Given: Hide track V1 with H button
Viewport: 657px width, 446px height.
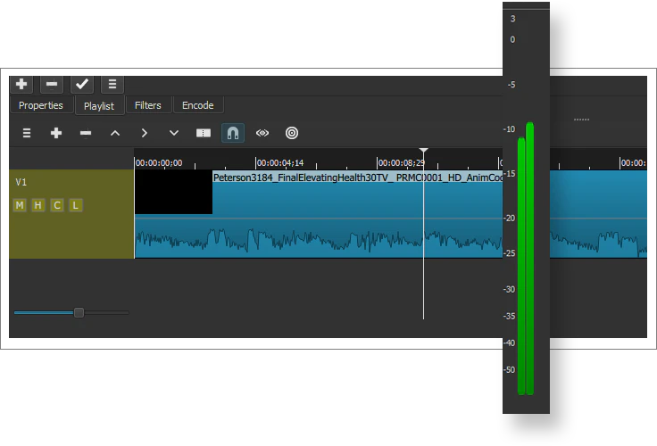Looking at the screenshot, I should click(x=38, y=205).
